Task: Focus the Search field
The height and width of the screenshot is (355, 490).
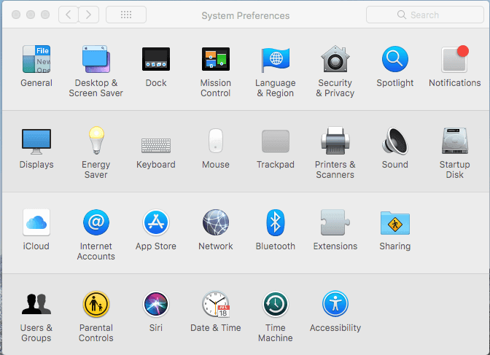Action: [x=424, y=15]
